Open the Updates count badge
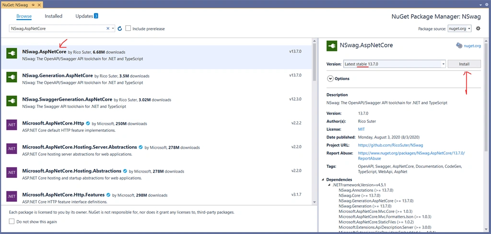 (x=96, y=16)
